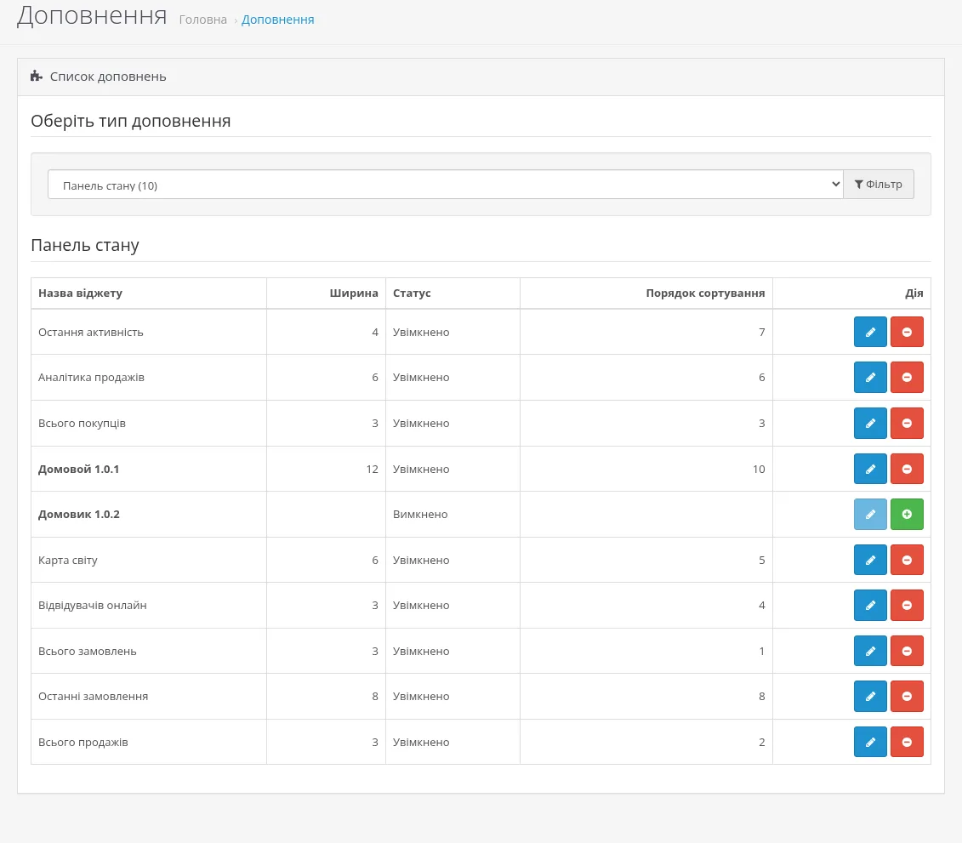Viewport: 962px width, 843px height.
Task: Uninstall the Останні замовлення widget
Action: 907,697
